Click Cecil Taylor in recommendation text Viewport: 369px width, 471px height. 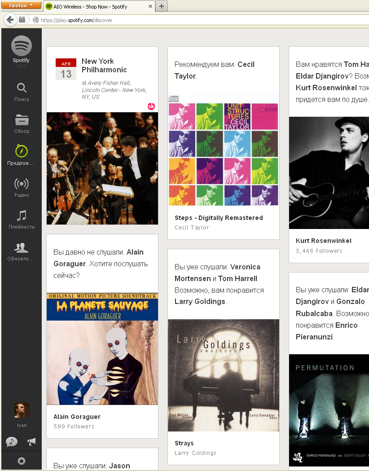[215, 70]
